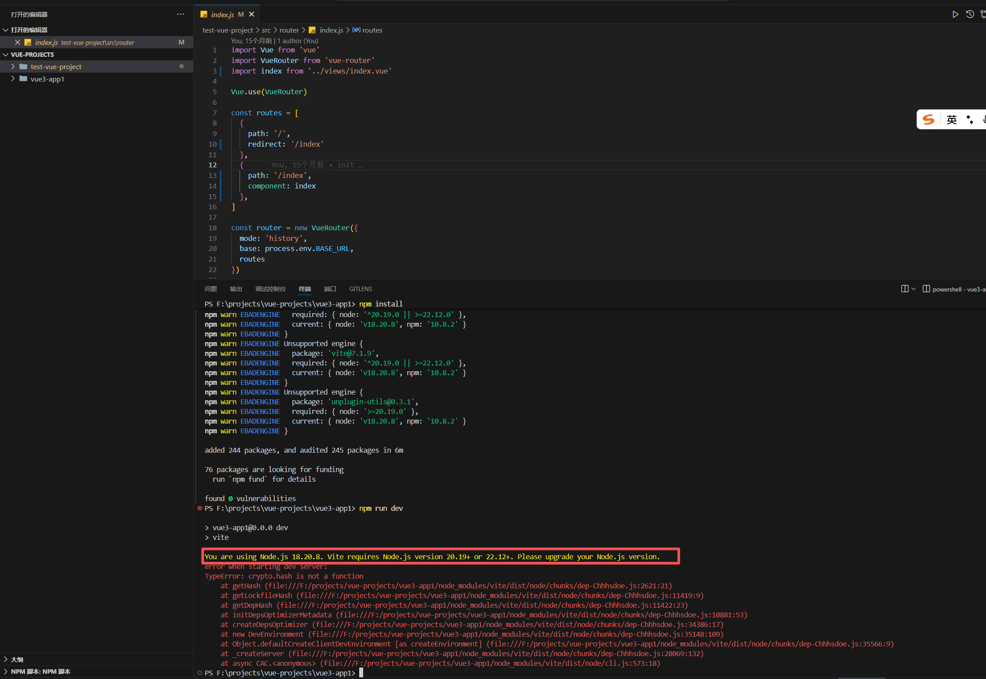The height and width of the screenshot is (679, 986).
Task: Toggle Sogou English/Chinese input mode
Action: 951,119
